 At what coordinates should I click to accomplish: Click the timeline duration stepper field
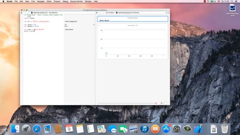tap(162, 103)
